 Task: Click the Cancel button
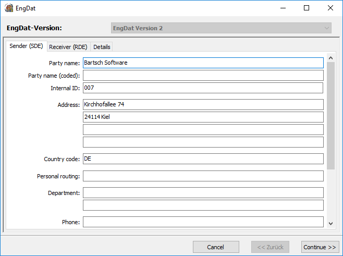(x=216, y=247)
